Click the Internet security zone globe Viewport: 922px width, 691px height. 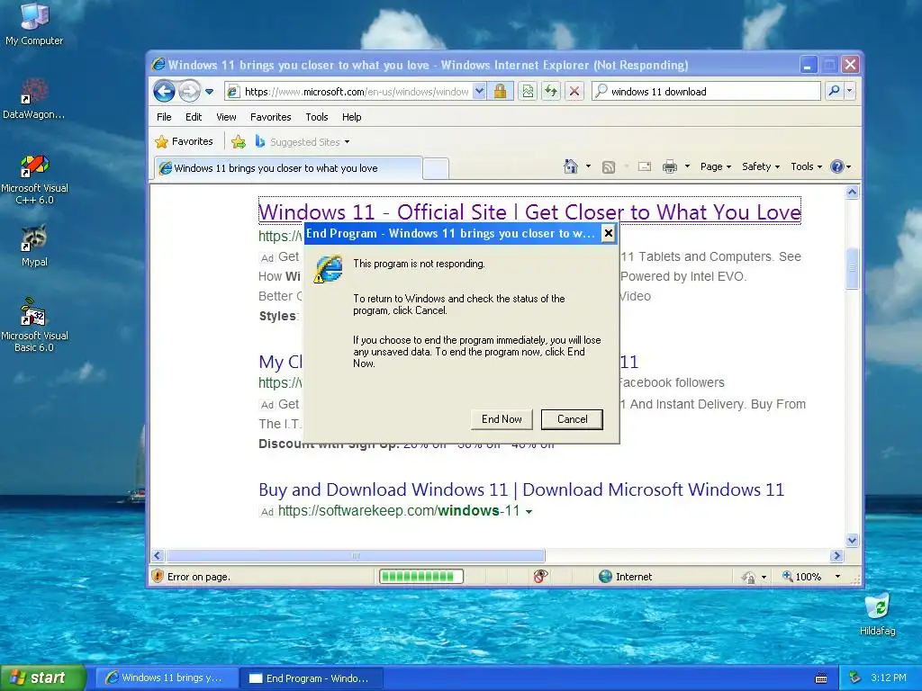[x=606, y=577]
